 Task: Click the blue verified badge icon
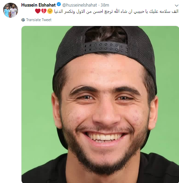point(59,5)
